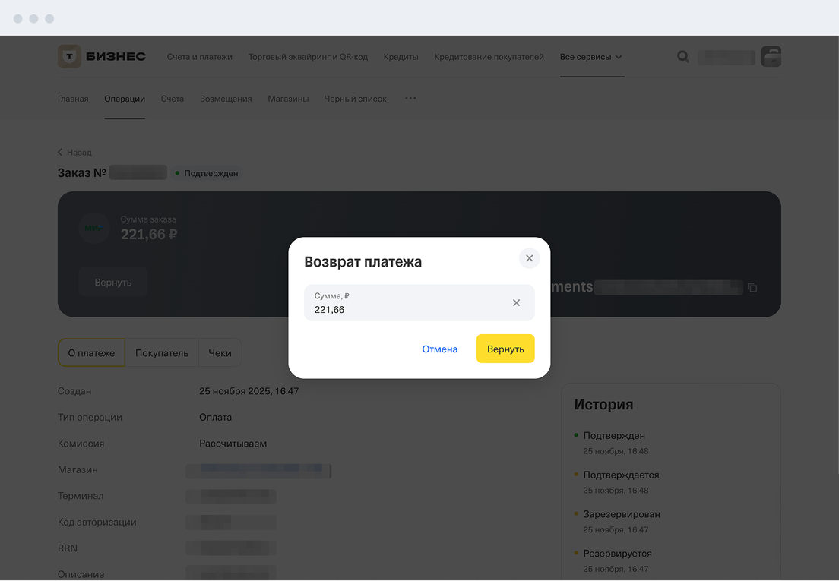
Task: Switch to the Покупатель tab
Action: click(x=162, y=353)
